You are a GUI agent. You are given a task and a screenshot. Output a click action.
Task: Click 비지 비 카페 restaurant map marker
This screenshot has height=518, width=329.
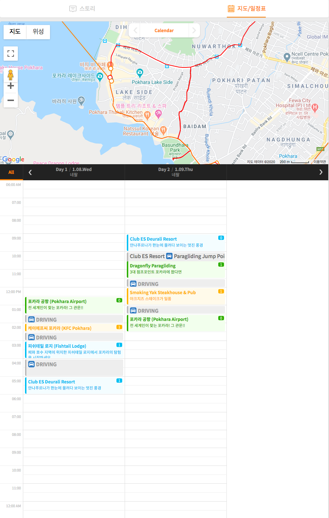[110, 65]
